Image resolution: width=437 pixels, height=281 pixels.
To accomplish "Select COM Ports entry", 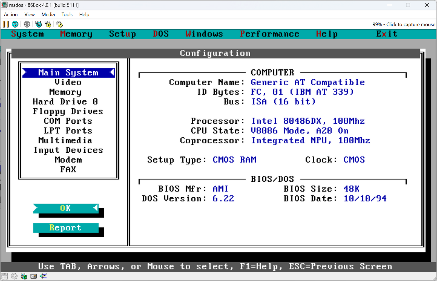I will click(68, 121).
